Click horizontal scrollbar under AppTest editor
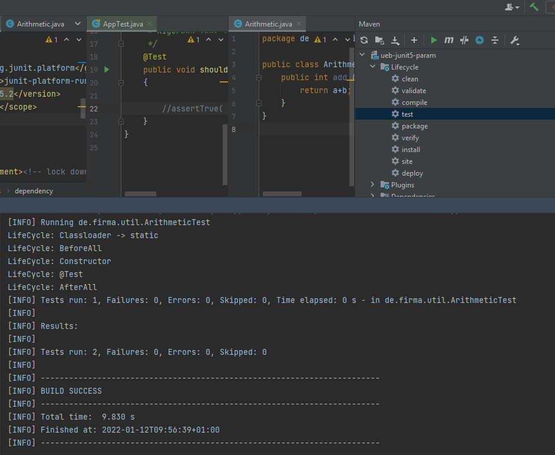The width and height of the screenshot is (555, 455). [141, 193]
